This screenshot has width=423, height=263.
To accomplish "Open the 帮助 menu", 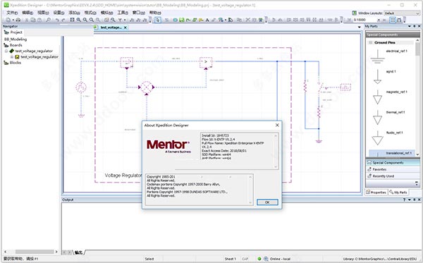I will [155, 13].
